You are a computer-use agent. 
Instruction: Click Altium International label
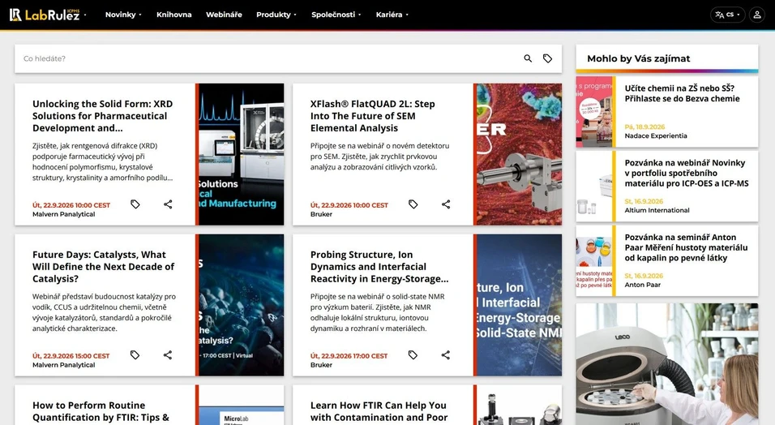tap(657, 210)
